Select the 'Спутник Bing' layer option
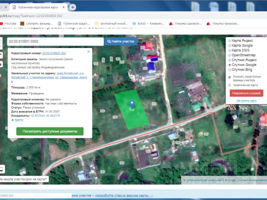 [229, 70]
